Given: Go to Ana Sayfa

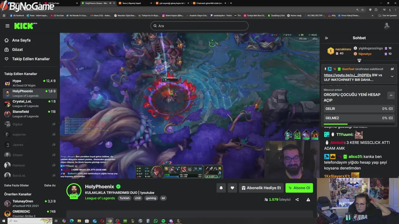Looking at the screenshot, I should point(21,40).
